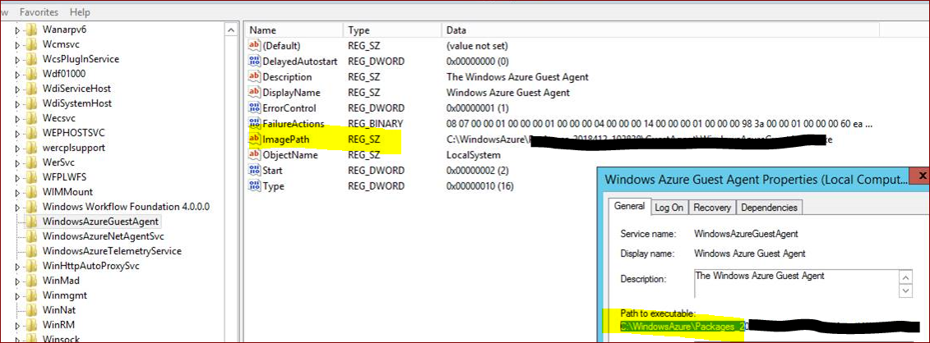Viewport: 930px width, 343px height.
Task: Select the DelayedAutostart DWORD value icon
Action: [x=254, y=62]
